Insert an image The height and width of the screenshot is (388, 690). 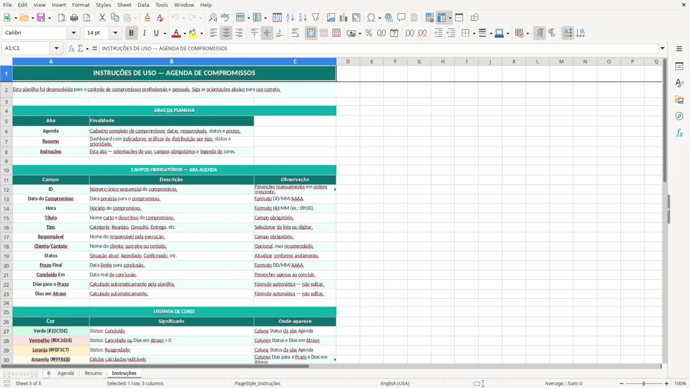[331, 18]
